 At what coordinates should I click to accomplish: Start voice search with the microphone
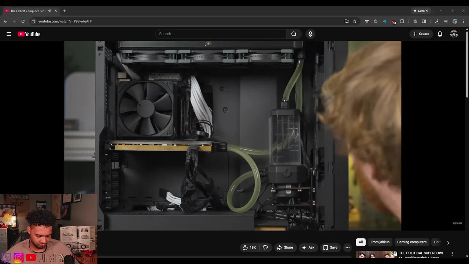click(310, 34)
